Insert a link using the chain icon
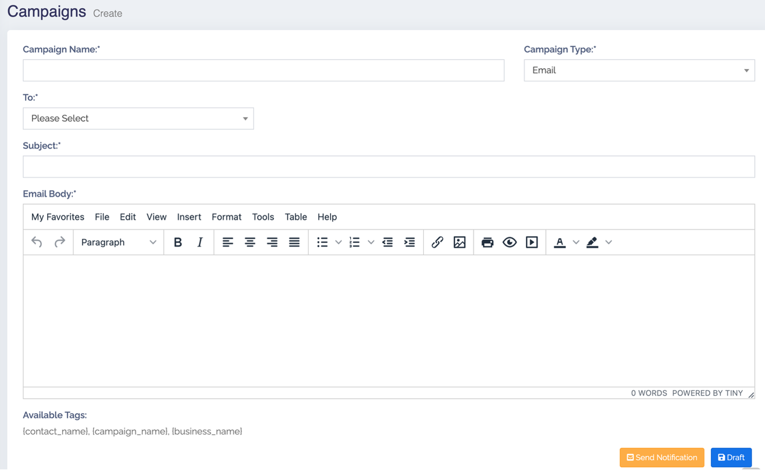 tap(437, 242)
